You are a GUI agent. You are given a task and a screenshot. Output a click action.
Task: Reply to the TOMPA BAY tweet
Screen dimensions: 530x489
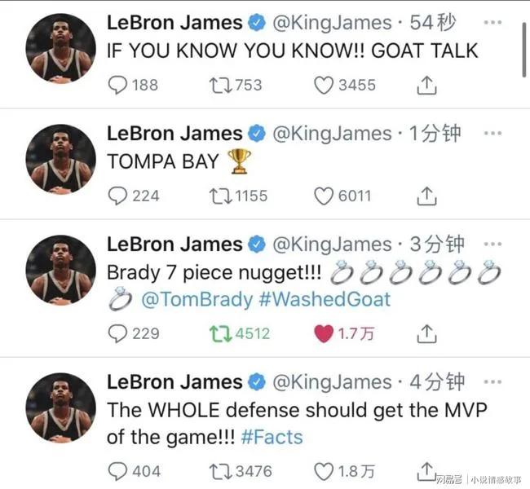point(117,196)
